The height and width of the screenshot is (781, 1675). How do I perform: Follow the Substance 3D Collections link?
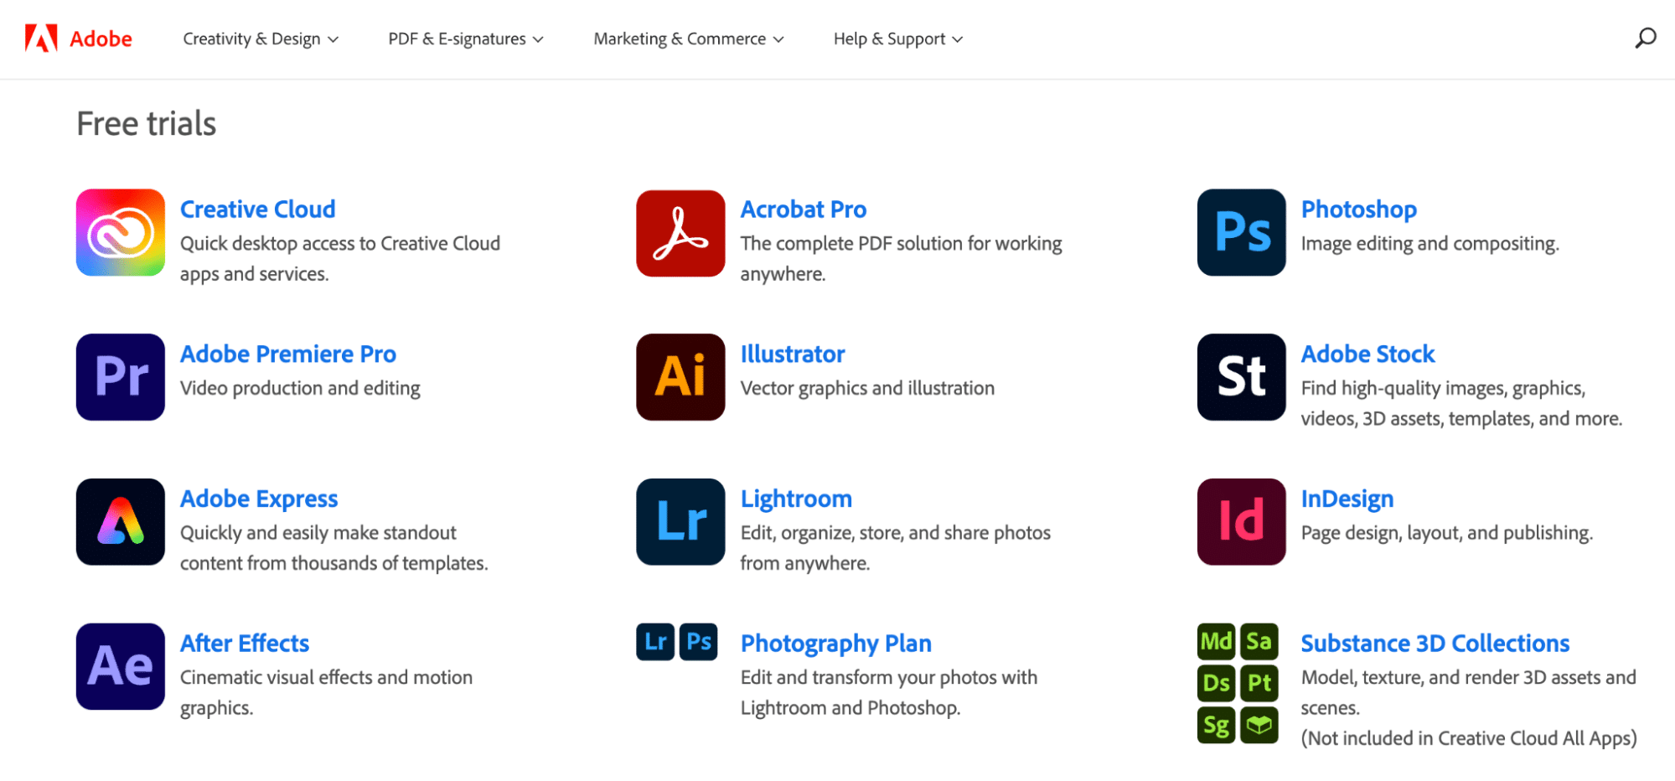tap(1435, 643)
